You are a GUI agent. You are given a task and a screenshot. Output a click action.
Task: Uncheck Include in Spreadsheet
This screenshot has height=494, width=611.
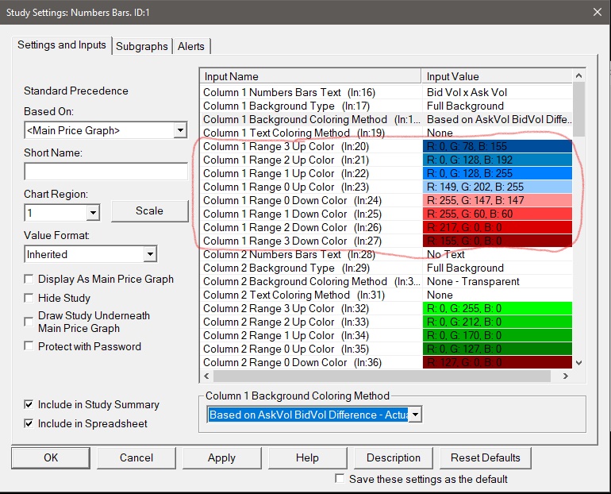(29, 424)
